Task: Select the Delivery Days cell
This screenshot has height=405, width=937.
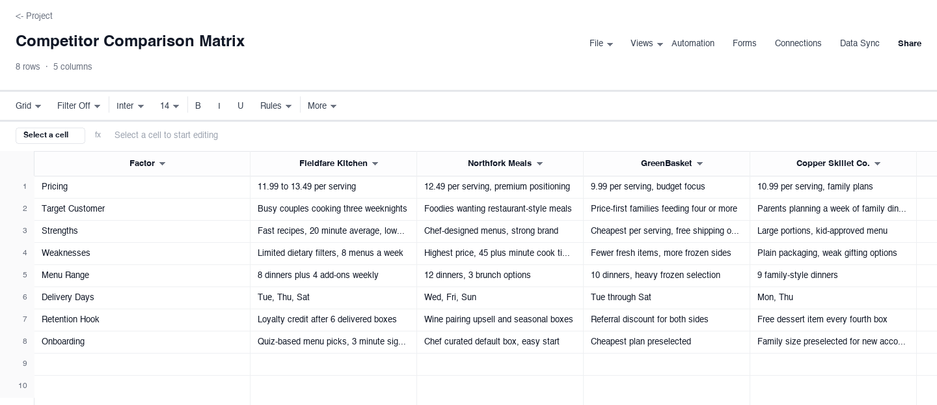Action: click(x=142, y=298)
